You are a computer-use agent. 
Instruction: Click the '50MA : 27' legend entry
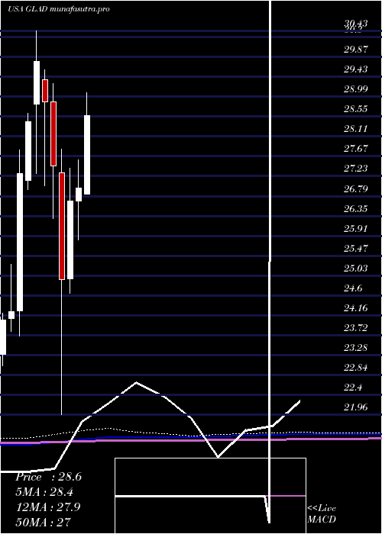(44, 522)
